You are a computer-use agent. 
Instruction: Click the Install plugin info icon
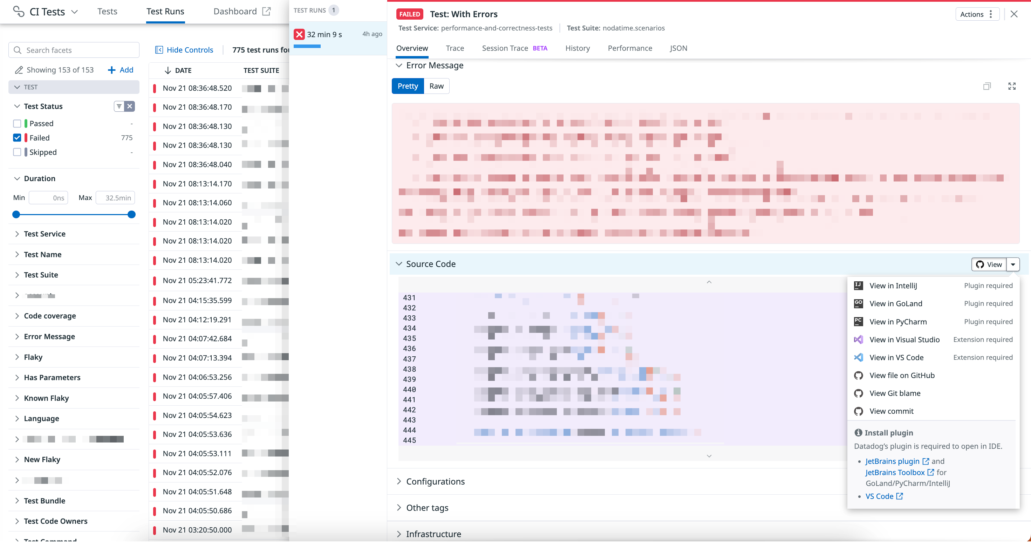click(x=858, y=433)
